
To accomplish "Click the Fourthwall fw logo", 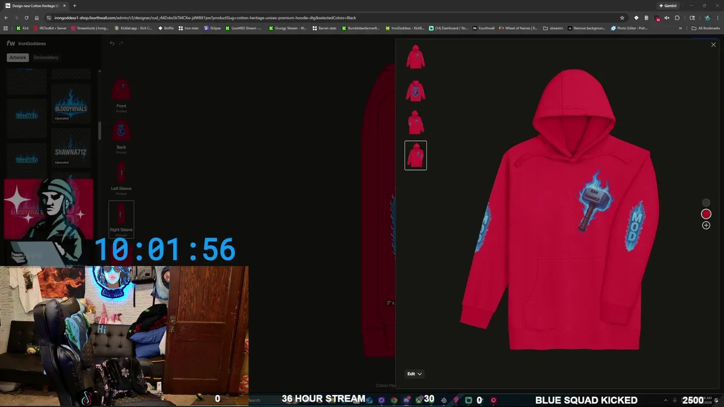I will click(11, 43).
